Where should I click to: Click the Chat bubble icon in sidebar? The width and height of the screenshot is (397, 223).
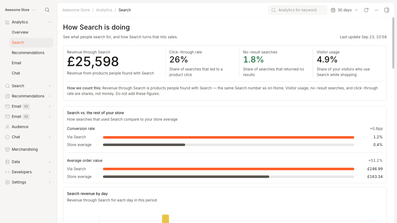7,137
